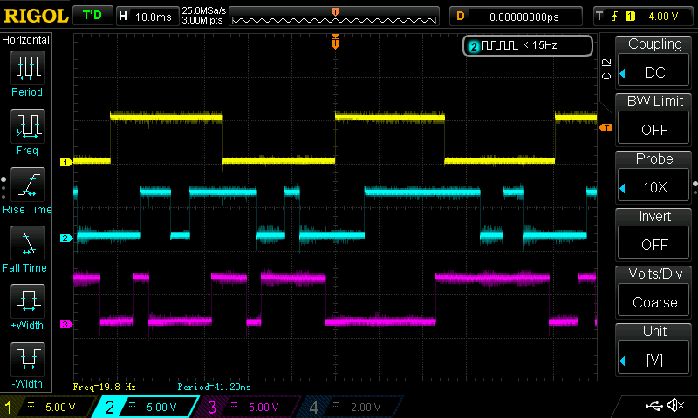Click the muted speaker sound icon
698x418 pixels.
[x=675, y=405]
